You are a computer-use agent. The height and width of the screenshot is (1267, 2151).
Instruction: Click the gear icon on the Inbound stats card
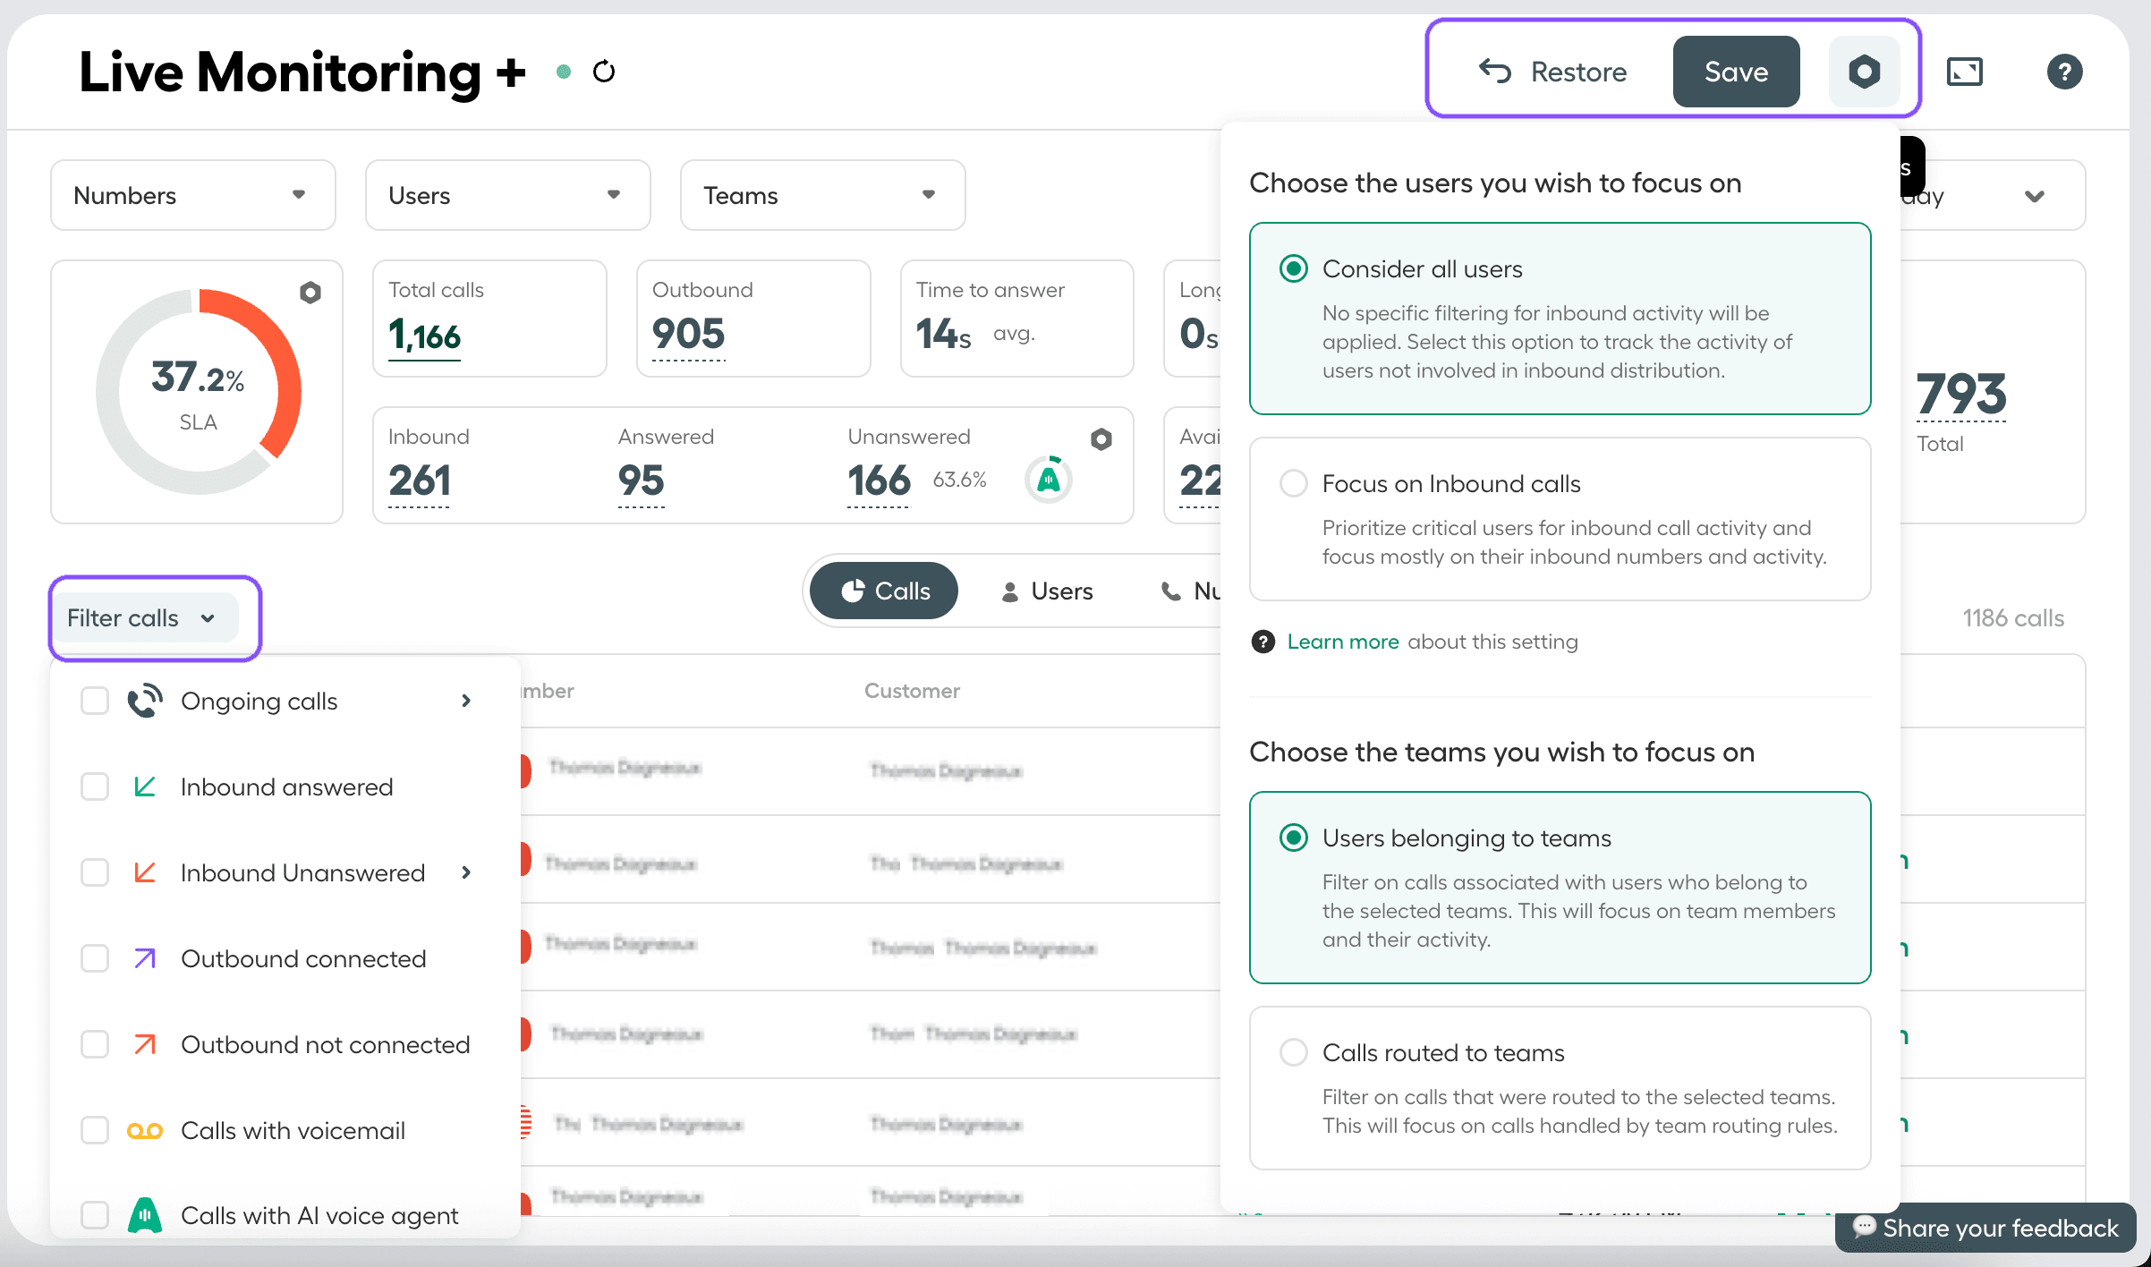coord(1101,439)
